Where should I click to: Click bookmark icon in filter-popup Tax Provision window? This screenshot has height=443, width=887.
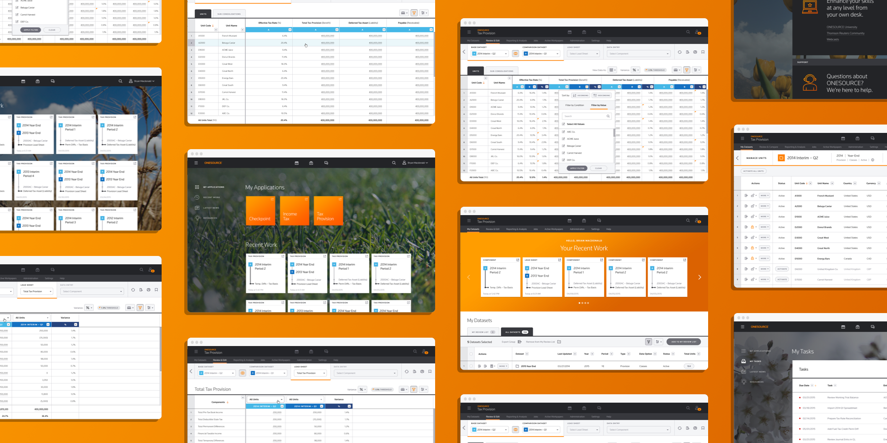(703, 52)
